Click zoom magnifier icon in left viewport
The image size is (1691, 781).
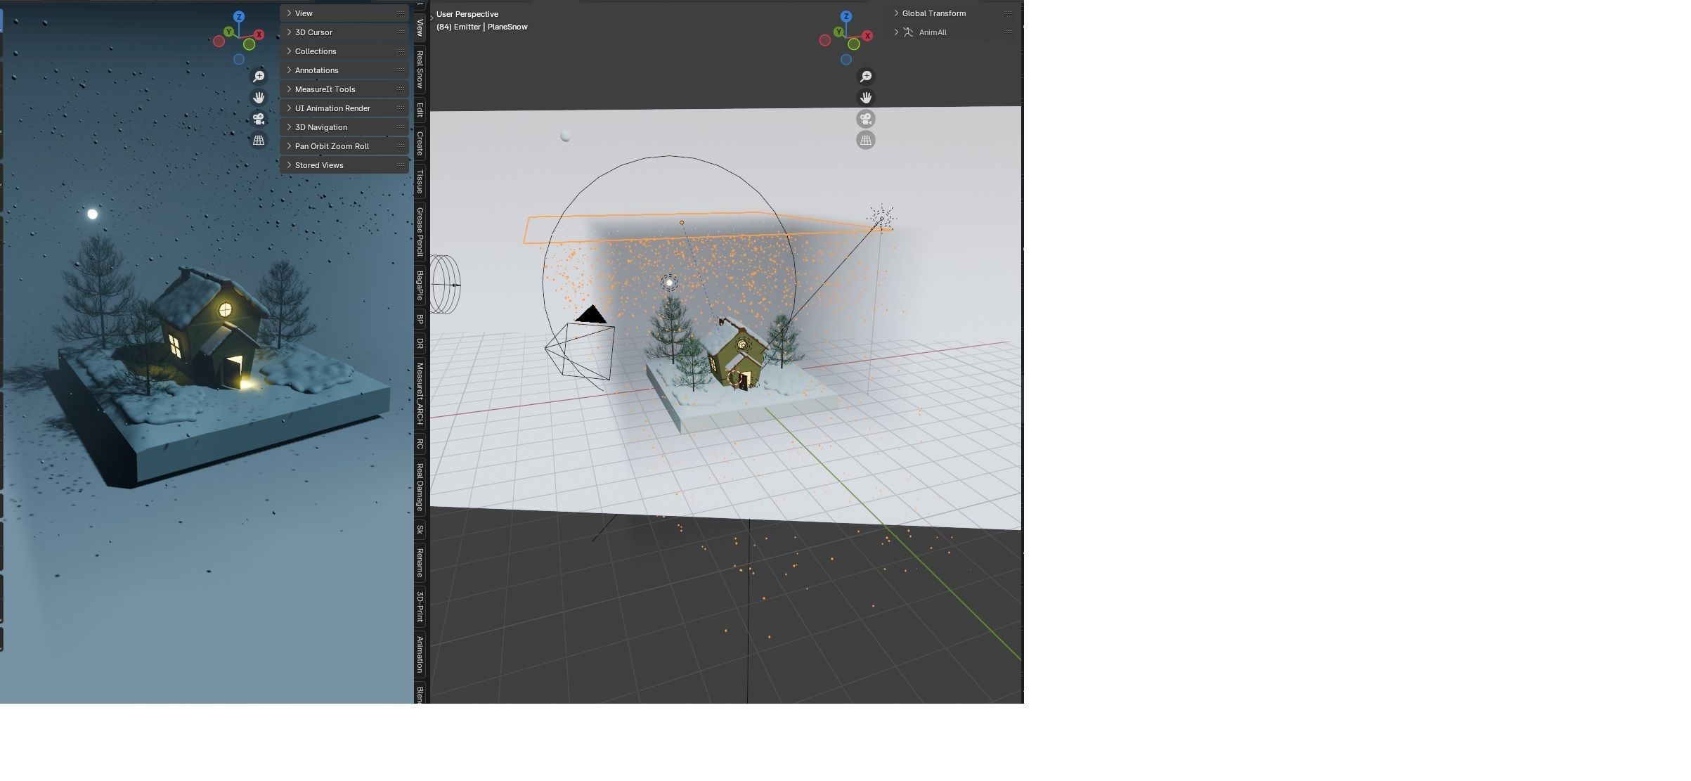click(x=259, y=76)
